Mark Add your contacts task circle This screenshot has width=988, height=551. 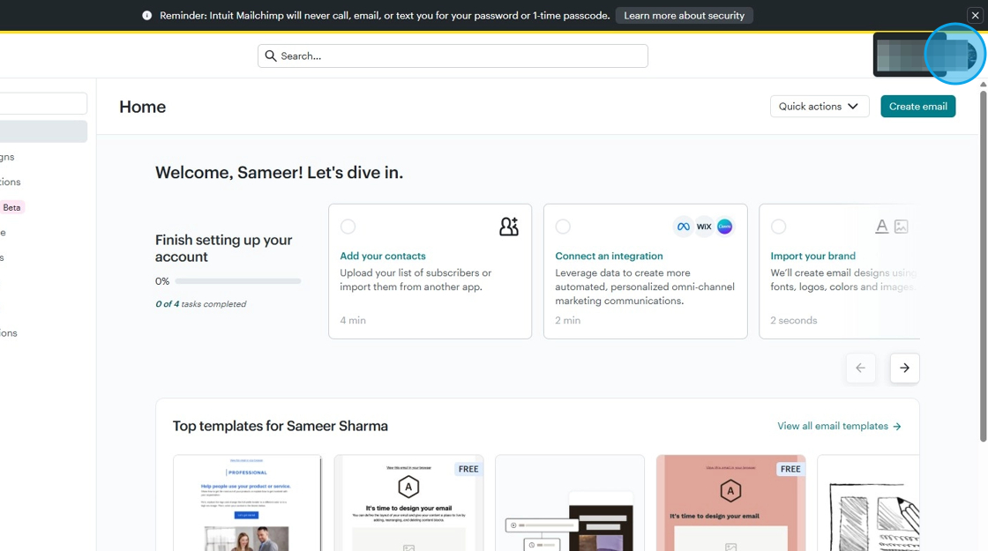[348, 227]
